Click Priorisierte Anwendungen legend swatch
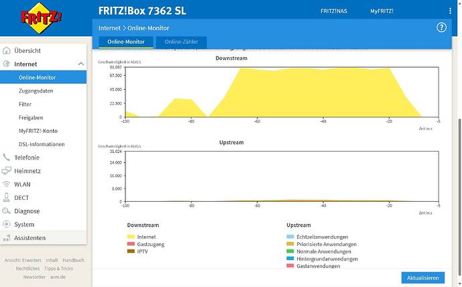The image size is (462, 287). tap(290, 244)
